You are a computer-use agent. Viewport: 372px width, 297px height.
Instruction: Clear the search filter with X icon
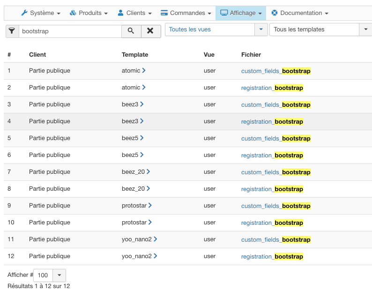150,31
